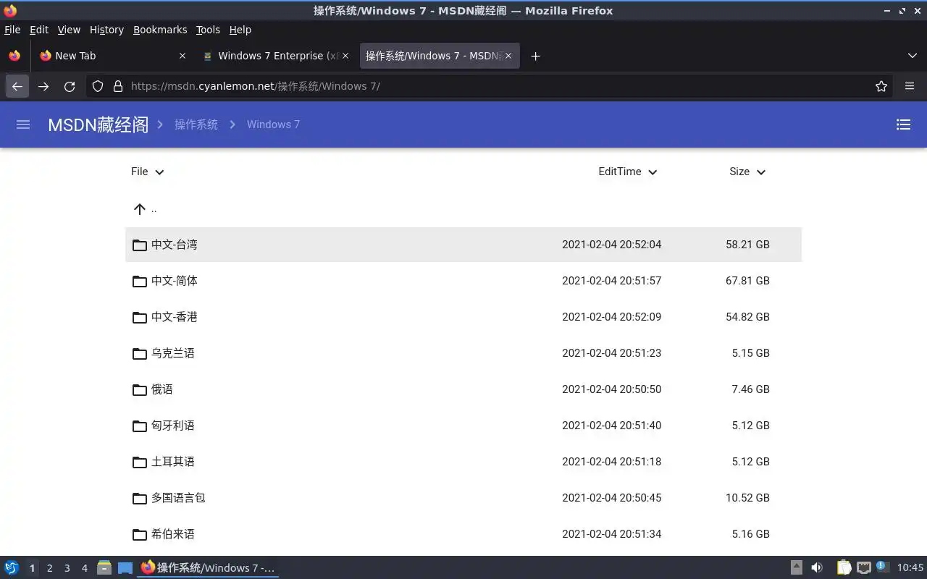This screenshot has width=927, height=579.
Task: Close the current 操作系统/Windows 7 tab
Action: click(508, 56)
